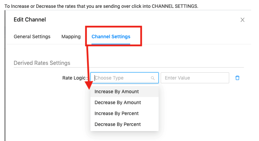
Task: Click the blue underline beneath Channel Settings
Action: point(111,44)
